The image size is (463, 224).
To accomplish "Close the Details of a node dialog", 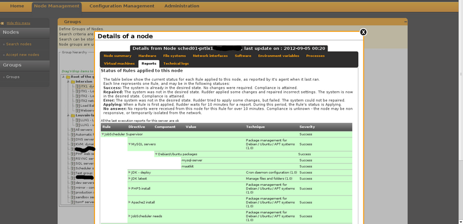I will [363, 32].
